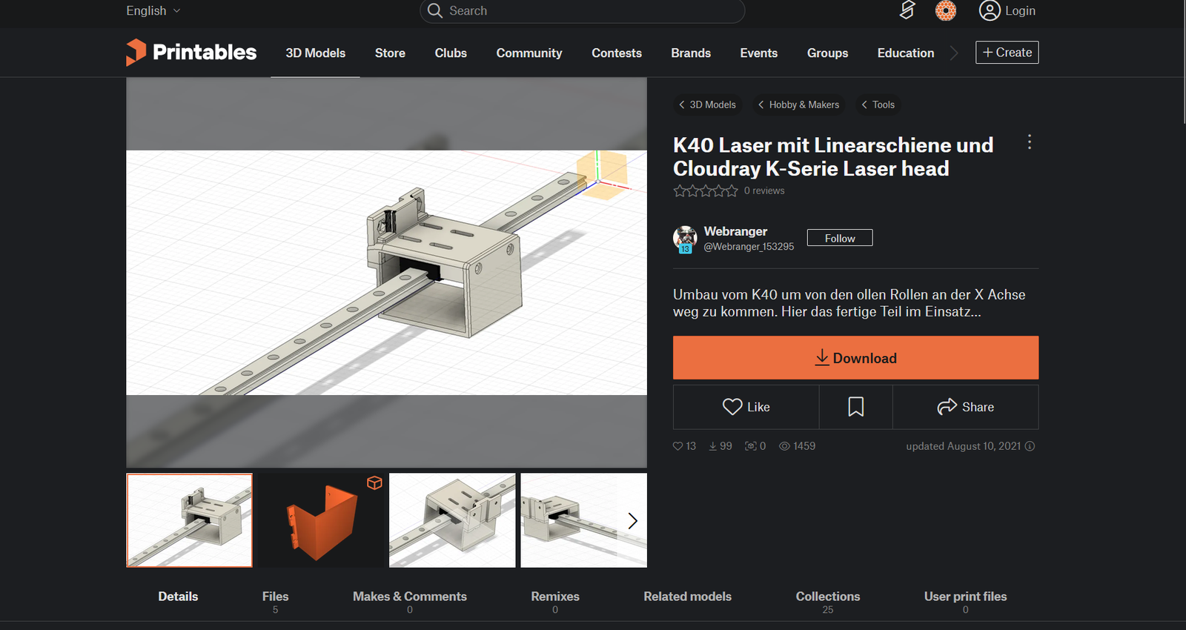Image resolution: width=1186 pixels, height=630 pixels.
Task: Click the search magnifier icon
Action: (x=435, y=11)
